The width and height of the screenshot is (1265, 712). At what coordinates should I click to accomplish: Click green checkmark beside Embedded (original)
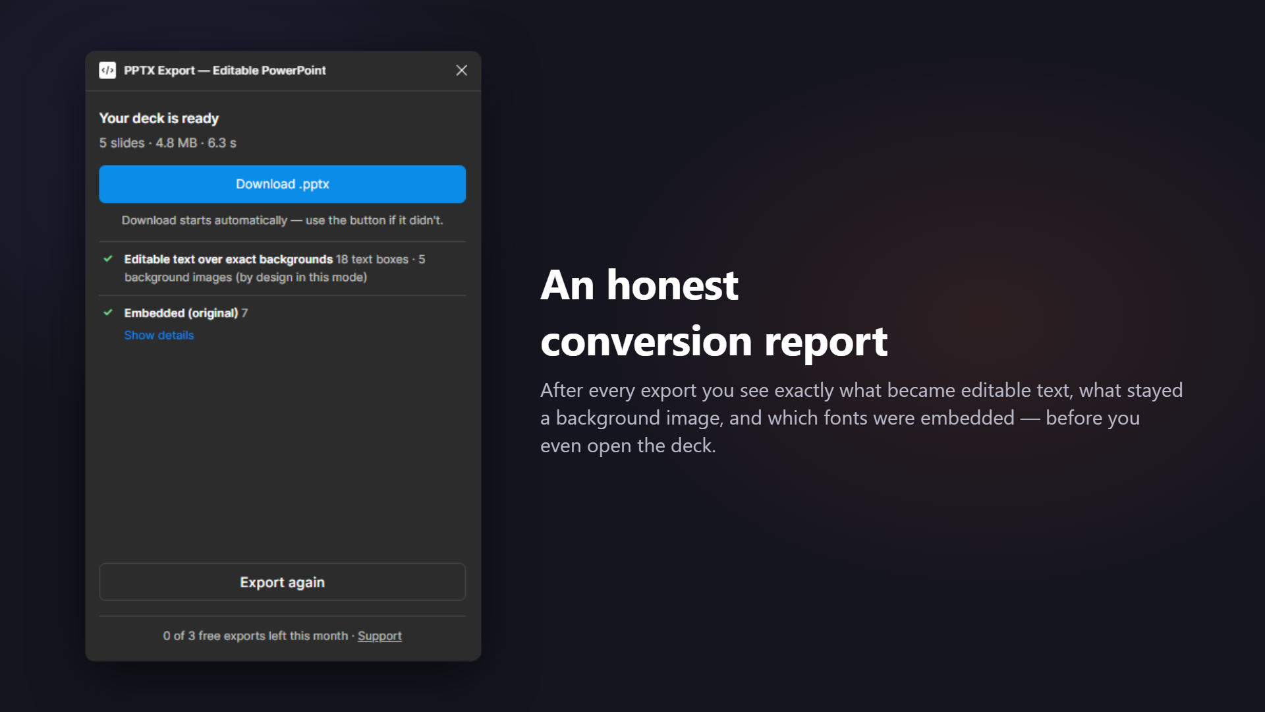pyautogui.click(x=108, y=312)
